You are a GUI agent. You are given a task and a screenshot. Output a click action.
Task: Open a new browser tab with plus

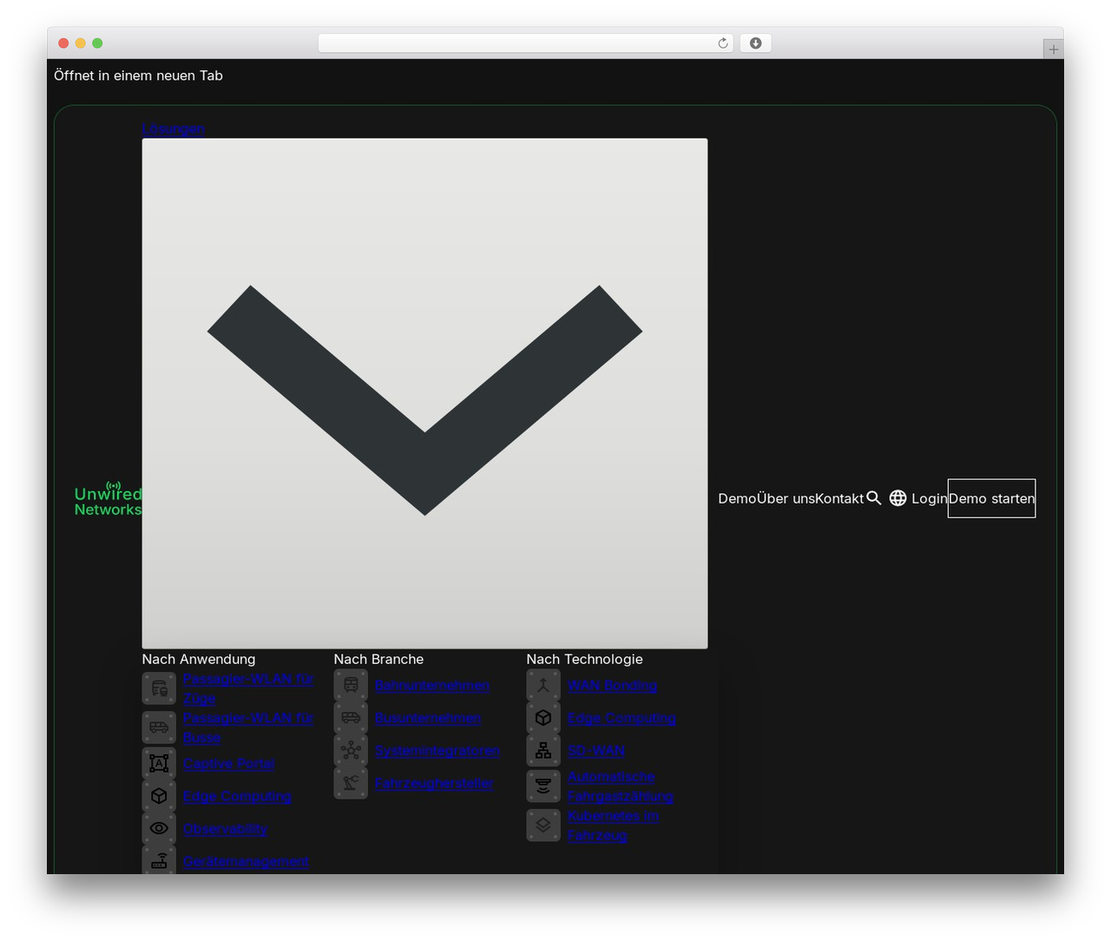click(x=1053, y=49)
